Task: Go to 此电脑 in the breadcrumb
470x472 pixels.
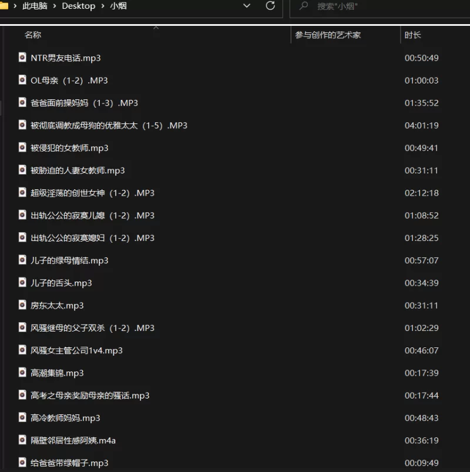Action: tap(35, 6)
